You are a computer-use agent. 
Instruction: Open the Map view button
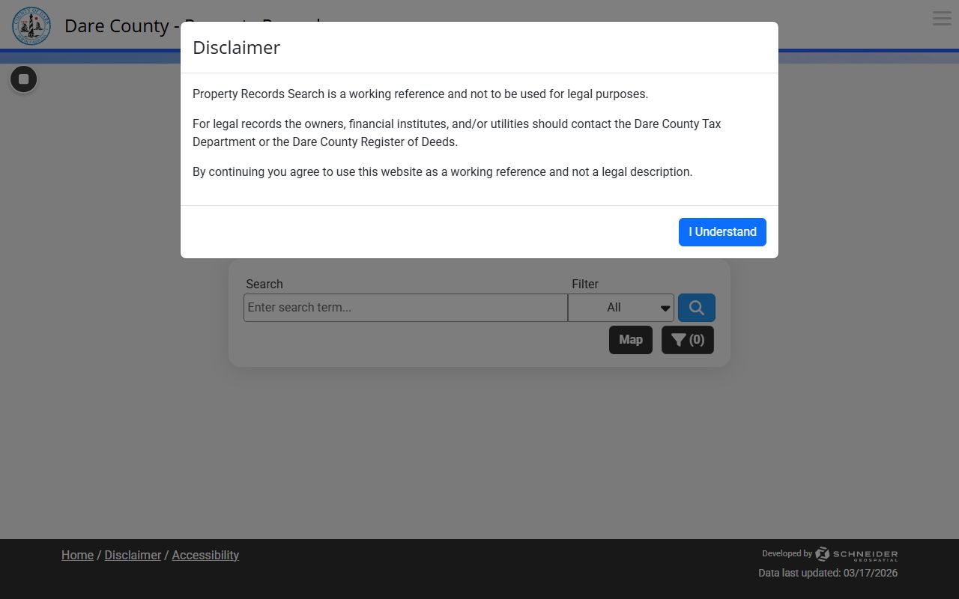(630, 340)
